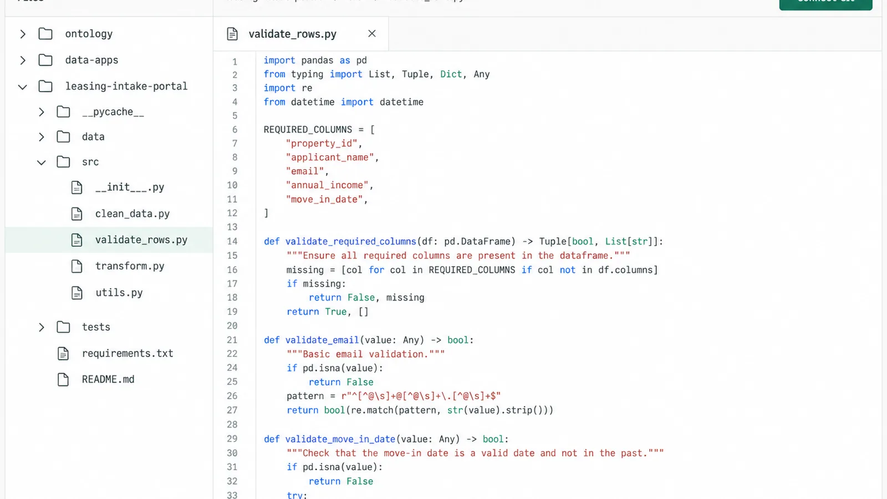Open README.md in the file tree
The height and width of the screenshot is (499, 887).
(x=108, y=379)
